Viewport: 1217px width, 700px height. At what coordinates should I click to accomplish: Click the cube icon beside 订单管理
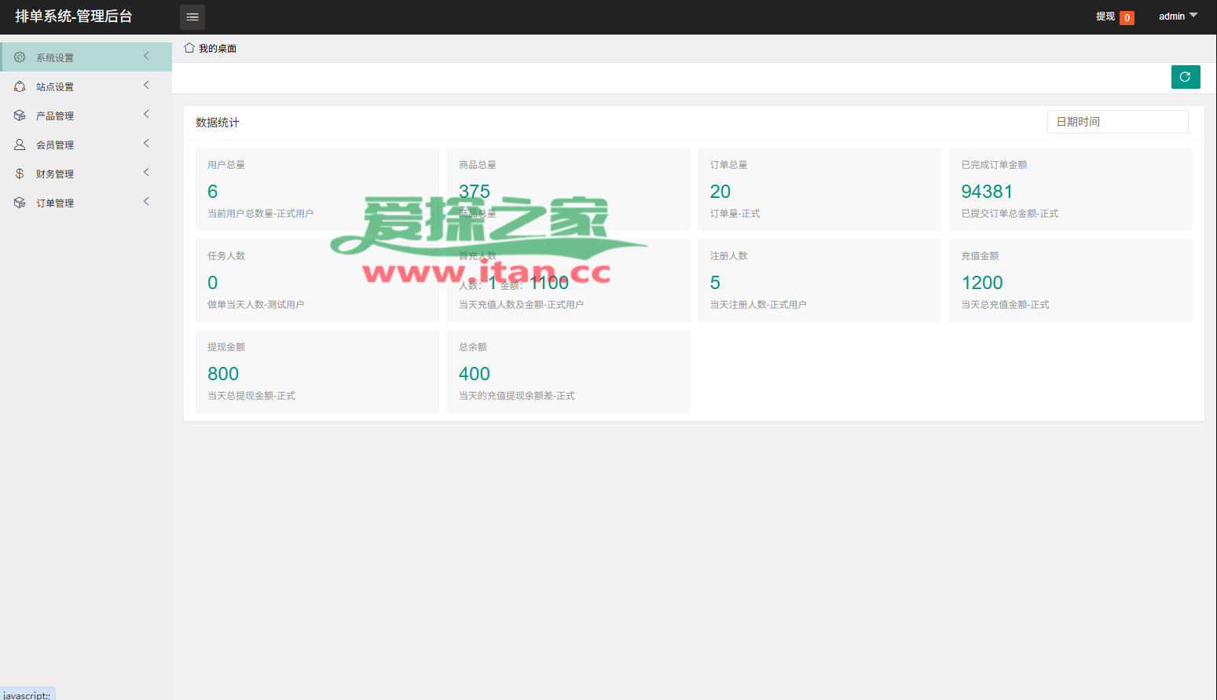(x=20, y=203)
